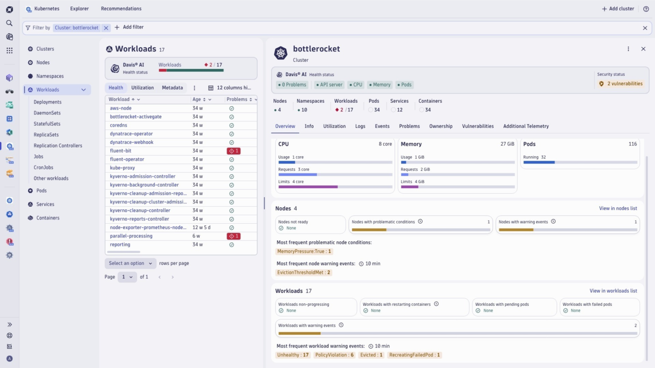
Task: Click the filter funnel icon
Action: (28, 28)
